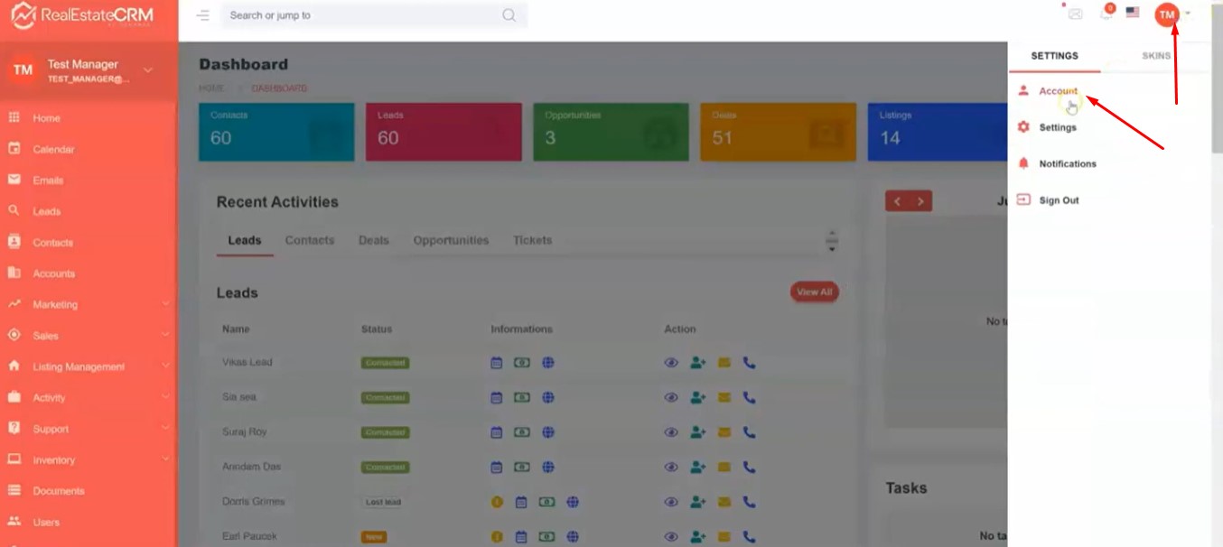
Task: Open the notifications bell in the header
Action: (1106, 14)
